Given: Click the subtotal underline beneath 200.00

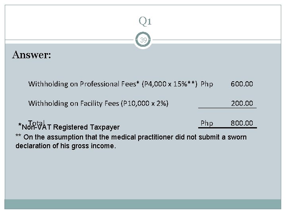Looking at the screenshot, I should [x=227, y=108].
